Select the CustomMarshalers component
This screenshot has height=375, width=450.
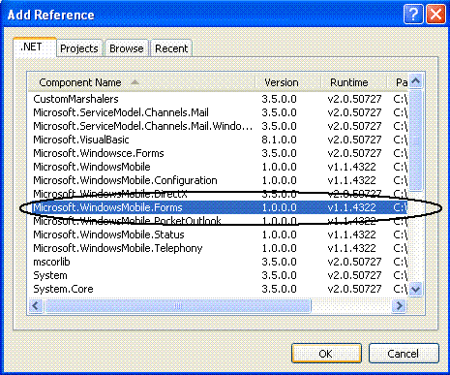pos(218,99)
